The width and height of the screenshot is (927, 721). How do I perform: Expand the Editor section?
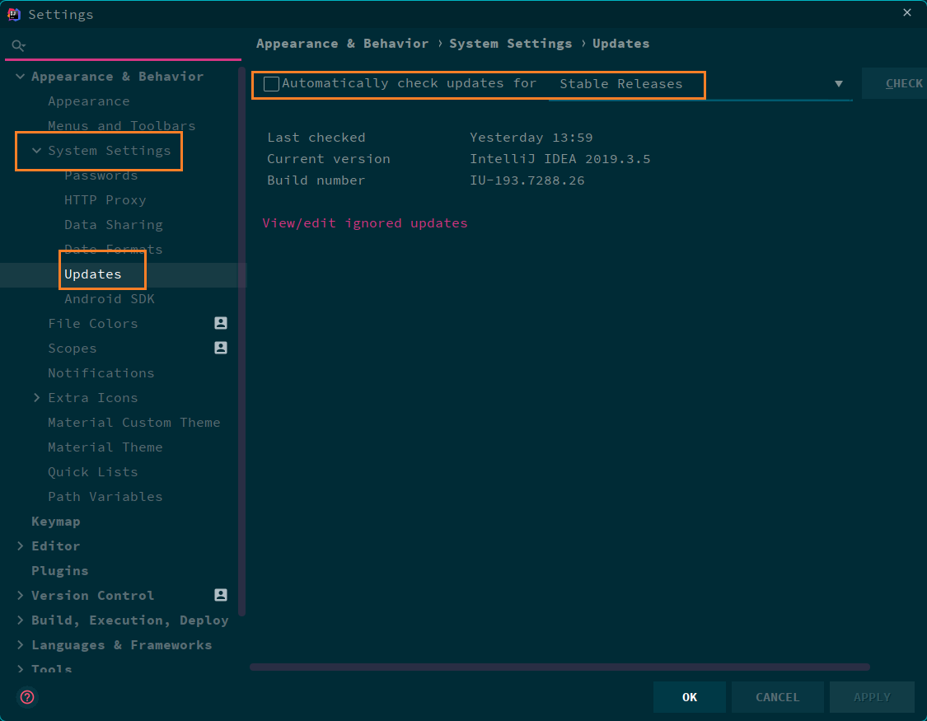pyautogui.click(x=20, y=546)
